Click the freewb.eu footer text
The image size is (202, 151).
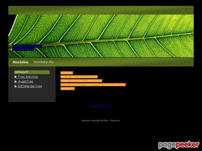115,120
